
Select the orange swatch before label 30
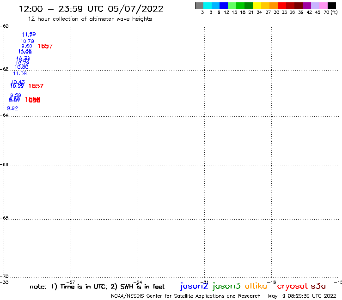point(274,6)
